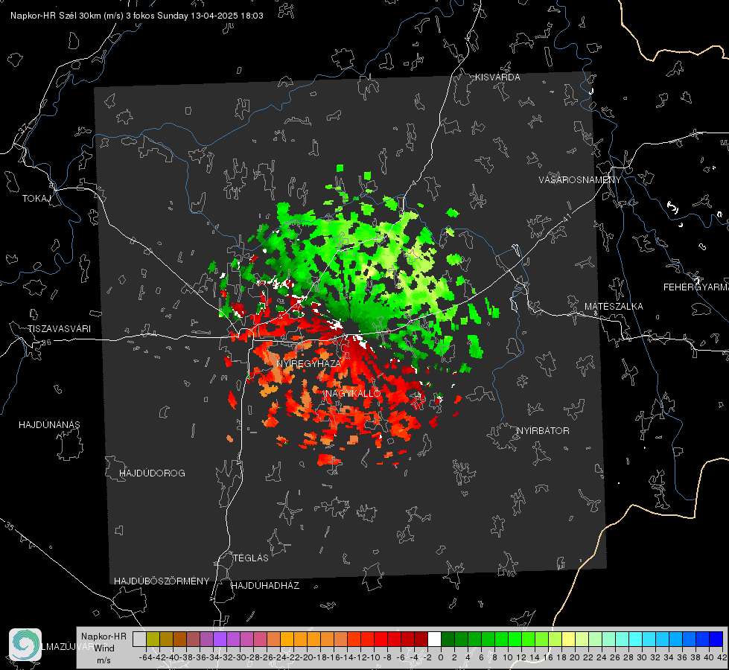
Task: Click road number 41 on the map
Action: [x=566, y=217]
